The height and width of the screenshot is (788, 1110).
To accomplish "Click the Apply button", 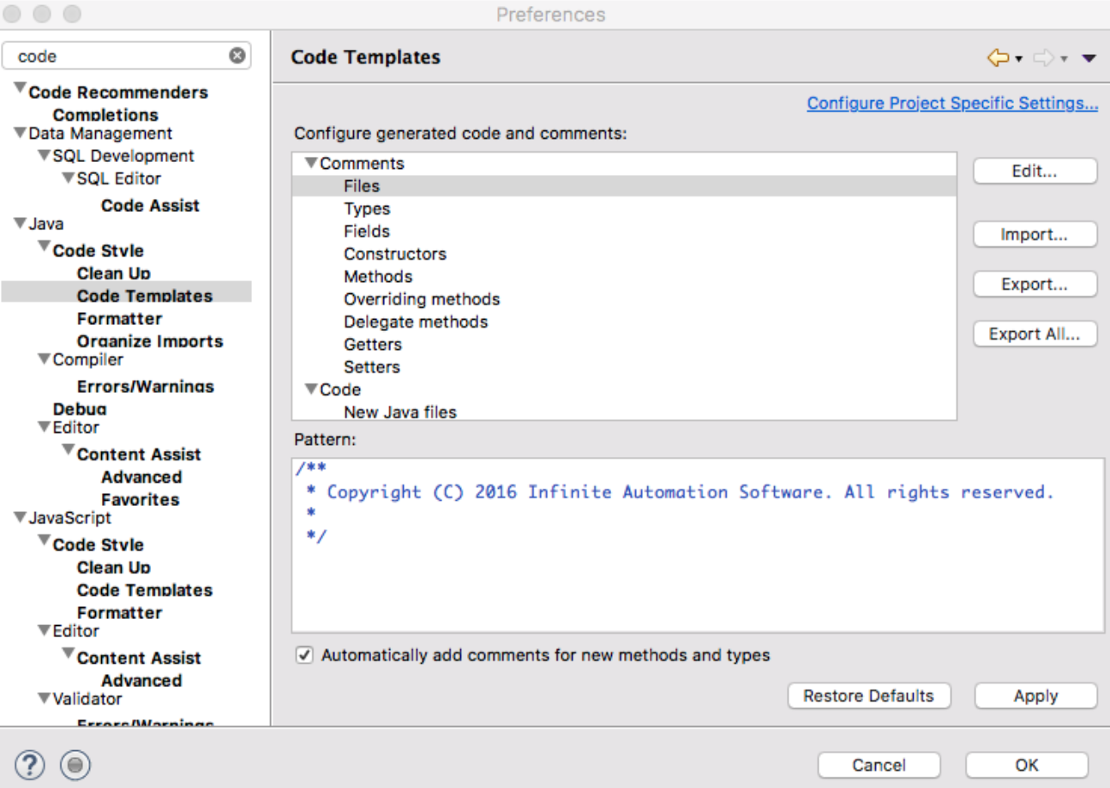I will [1035, 696].
